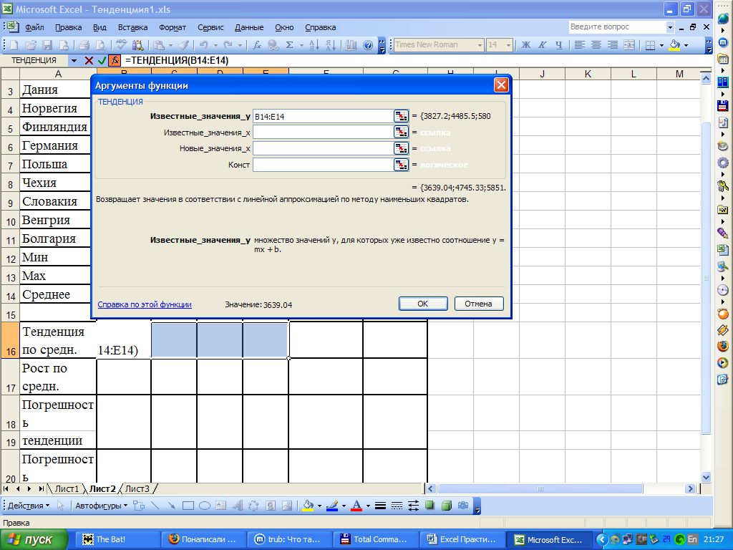
Task: Run the ABC spelling check icon
Action: [x=122, y=45]
